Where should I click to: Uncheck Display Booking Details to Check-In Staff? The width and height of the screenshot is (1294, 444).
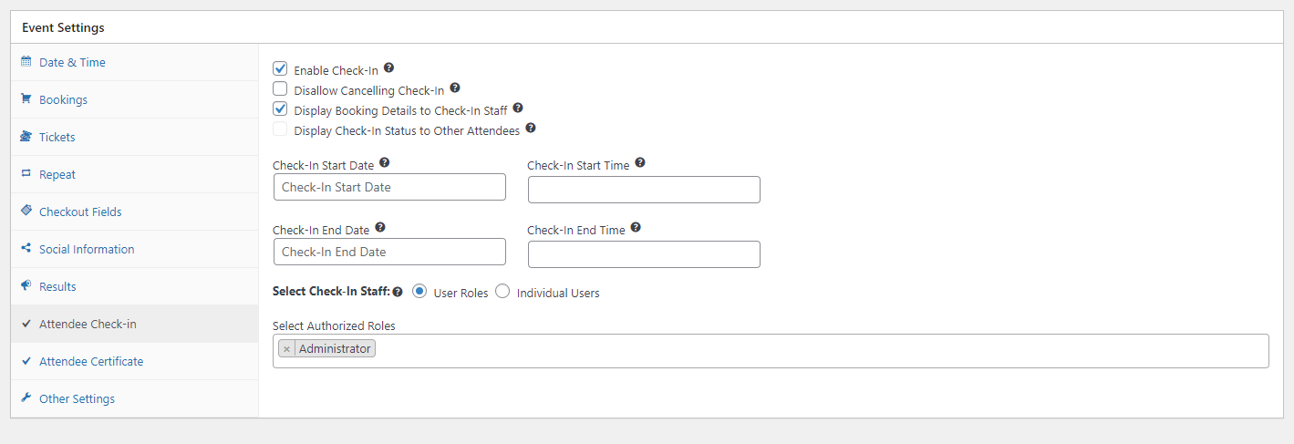(x=281, y=108)
